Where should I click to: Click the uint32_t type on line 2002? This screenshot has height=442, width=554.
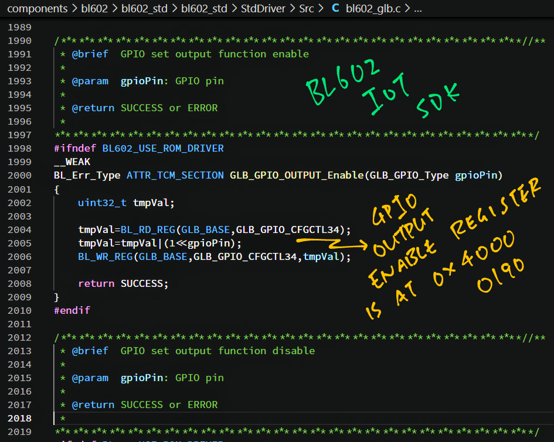click(x=102, y=203)
